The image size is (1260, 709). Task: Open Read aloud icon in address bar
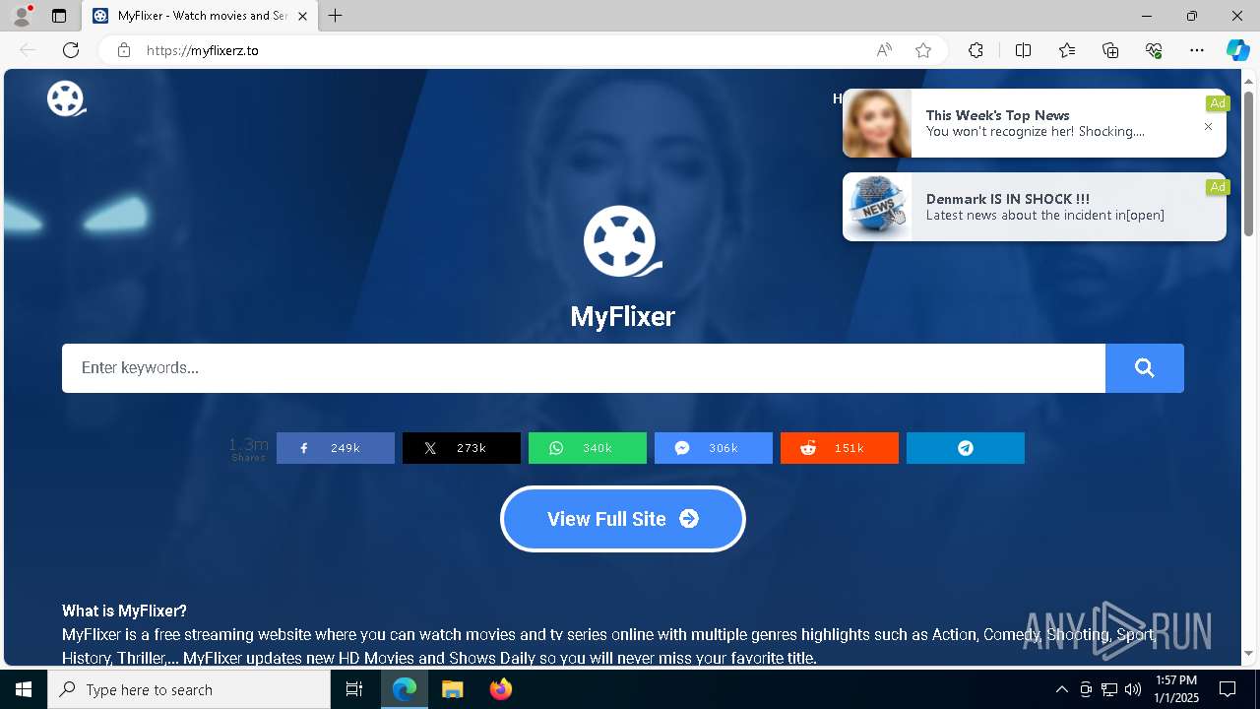(x=884, y=50)
